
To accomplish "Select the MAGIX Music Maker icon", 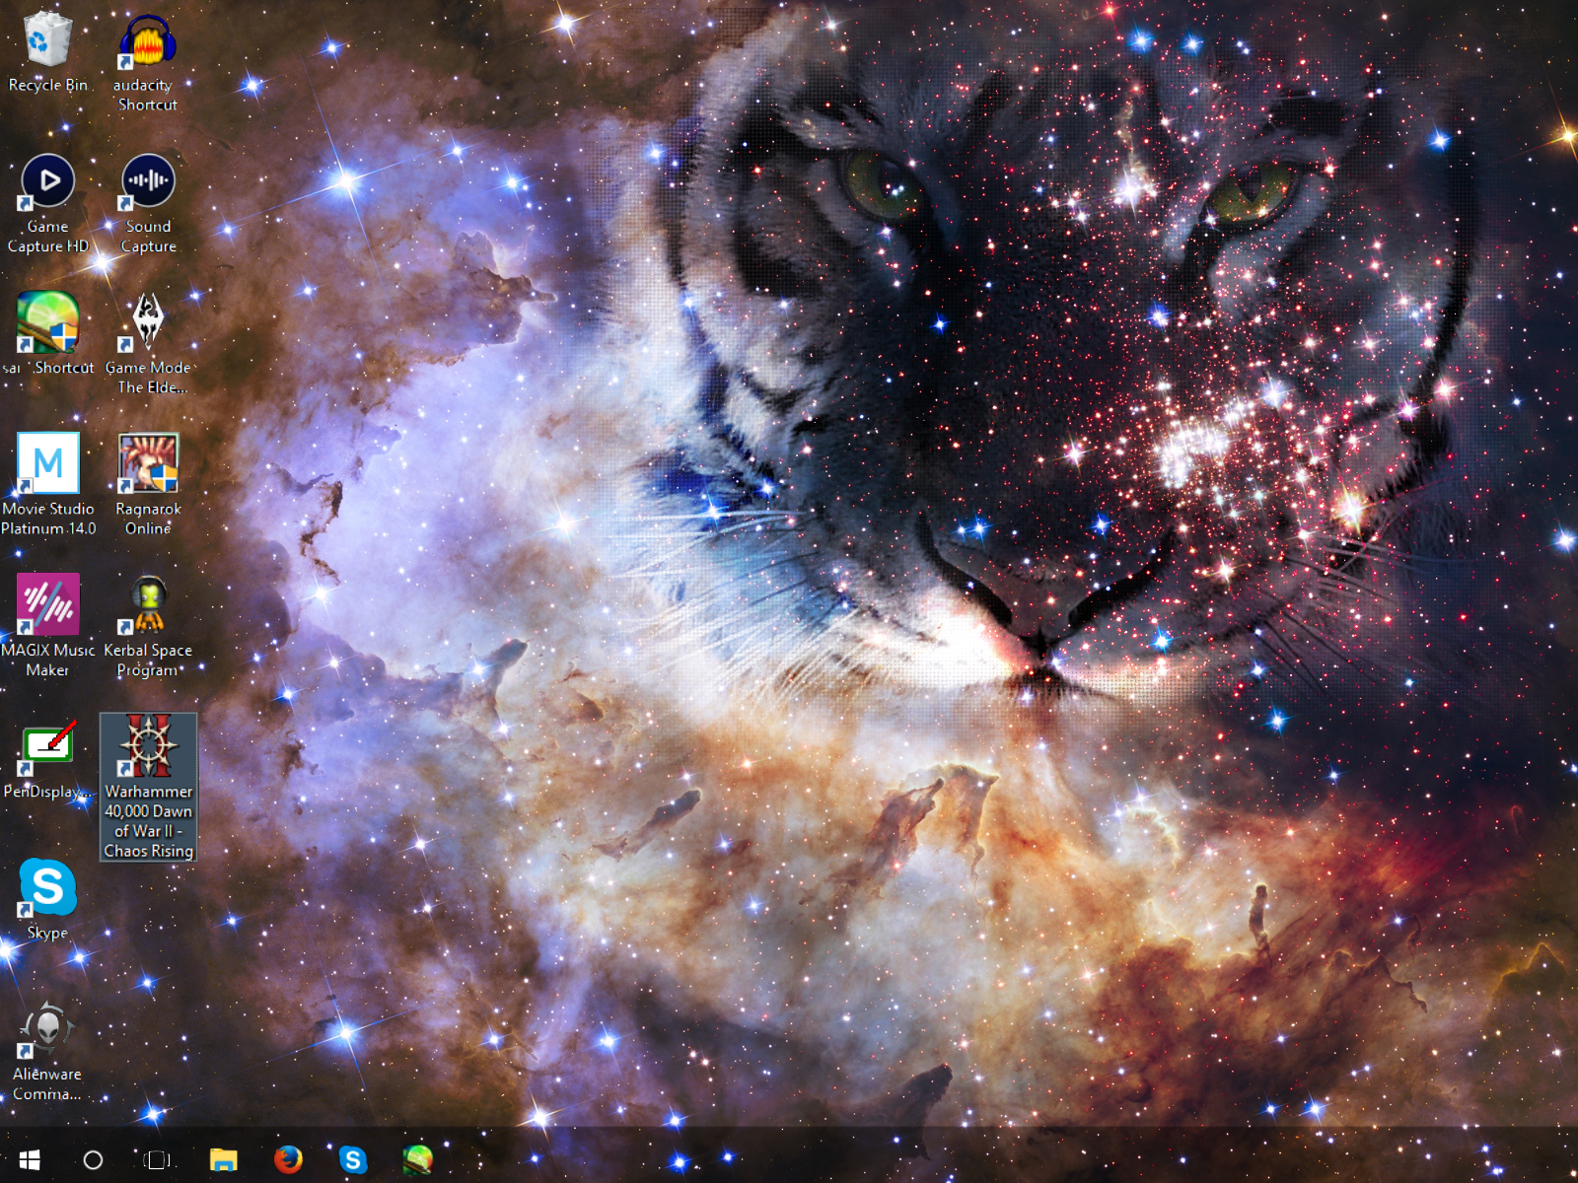I will 47,605.
